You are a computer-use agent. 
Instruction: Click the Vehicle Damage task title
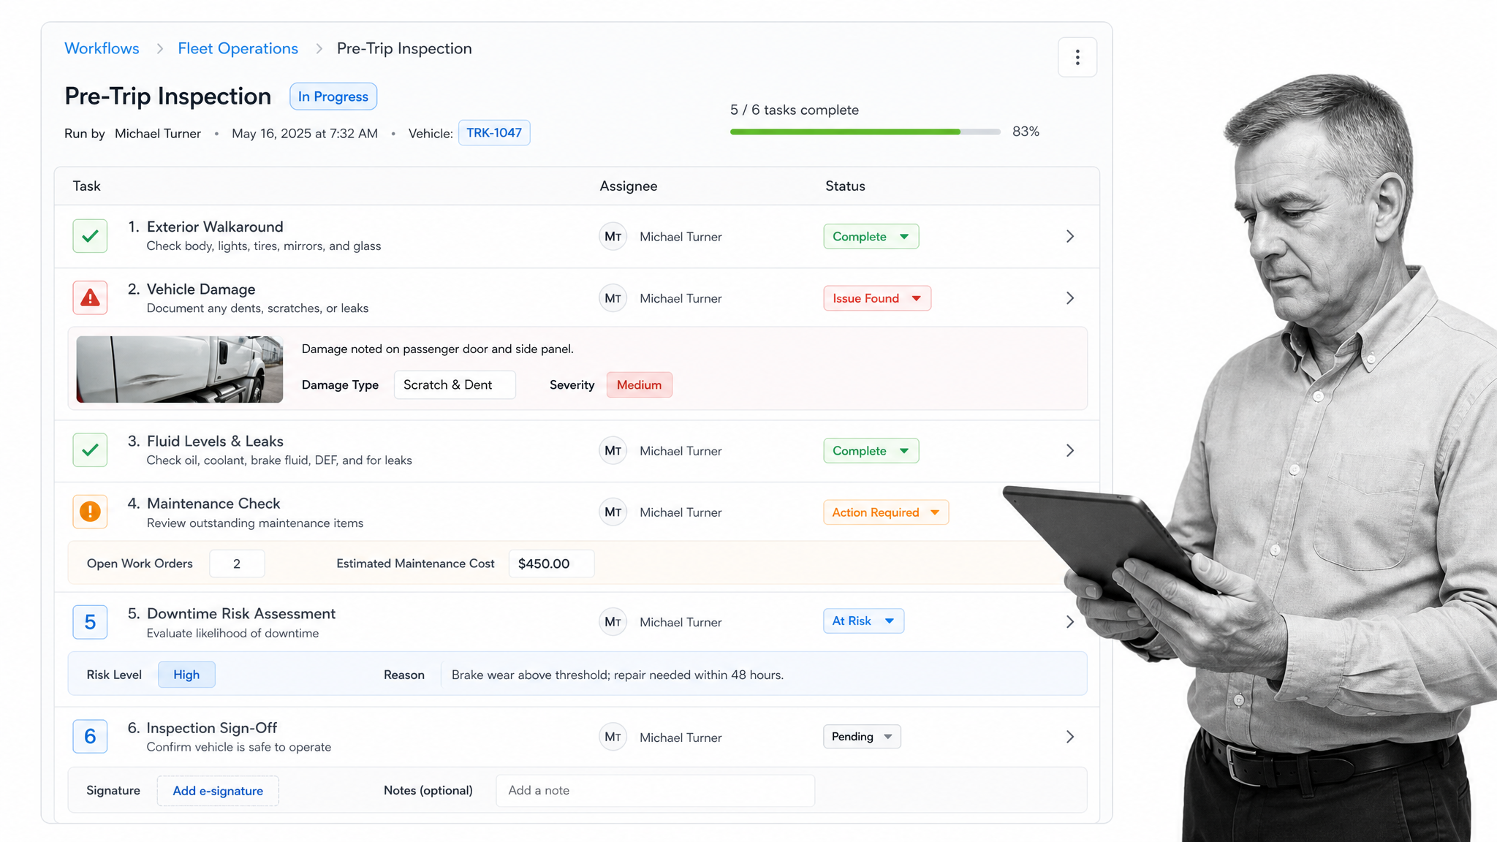pos(201,289)
